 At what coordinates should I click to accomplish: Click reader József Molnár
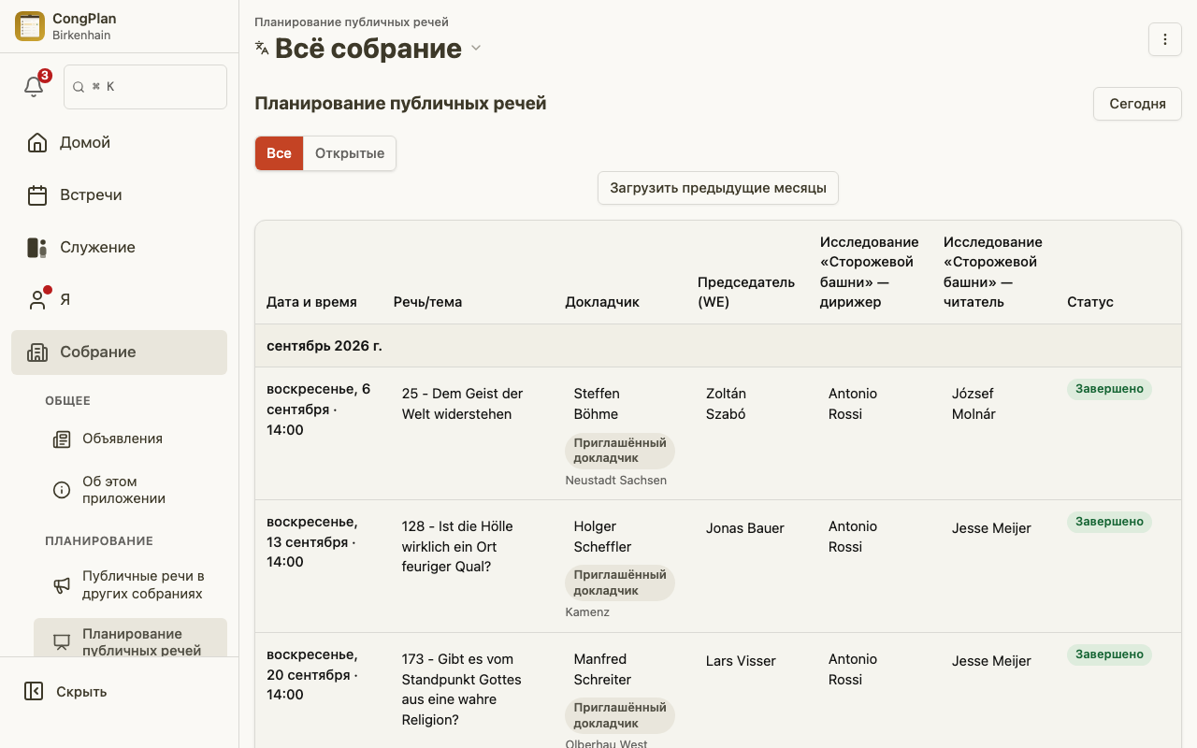pos(973,404)
